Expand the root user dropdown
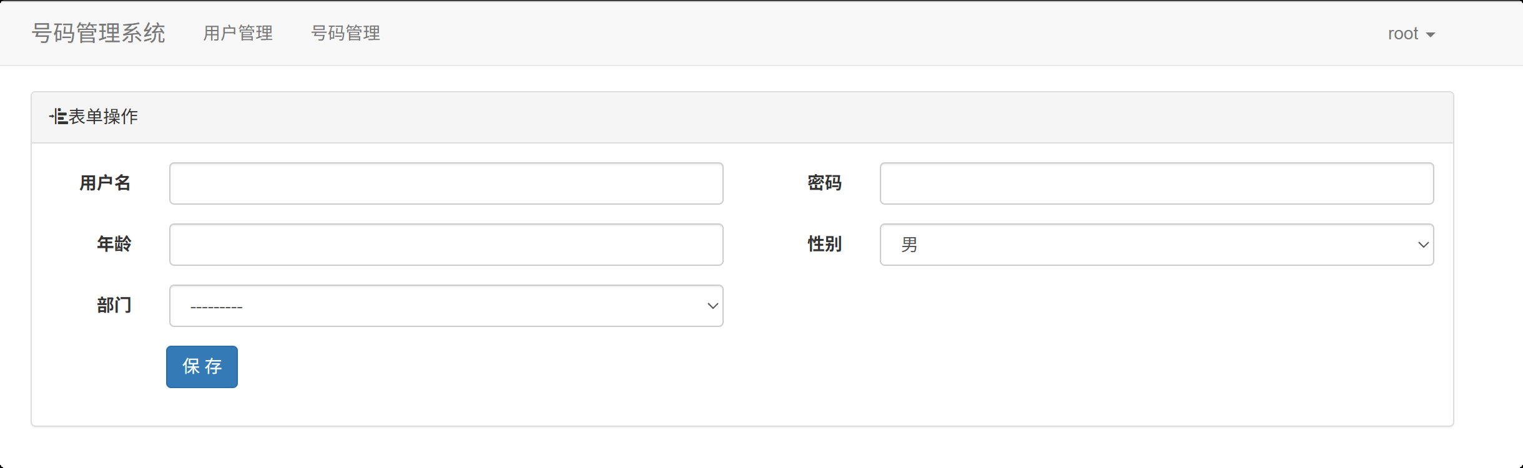Screen dimensions: 1523x468 click(1411, 34)
